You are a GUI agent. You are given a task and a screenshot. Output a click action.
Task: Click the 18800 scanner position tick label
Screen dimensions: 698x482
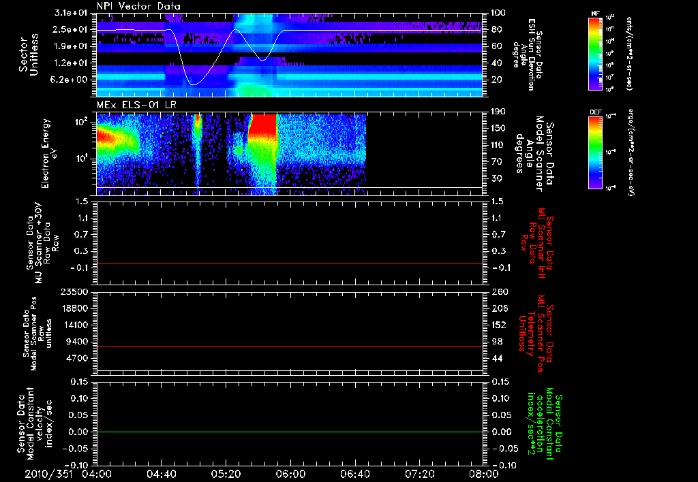75,308
